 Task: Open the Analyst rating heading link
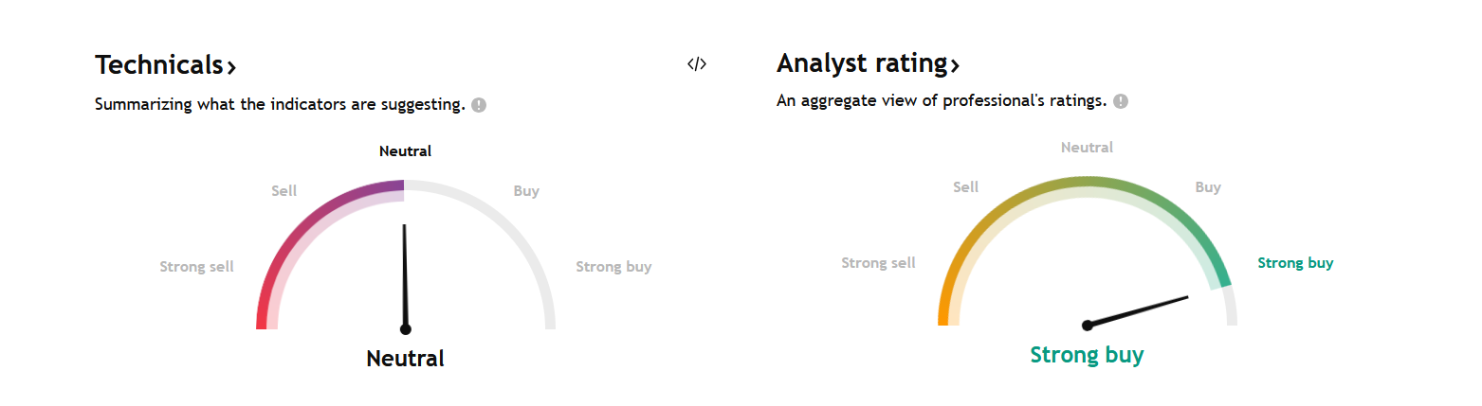click(x=862, y=63)
